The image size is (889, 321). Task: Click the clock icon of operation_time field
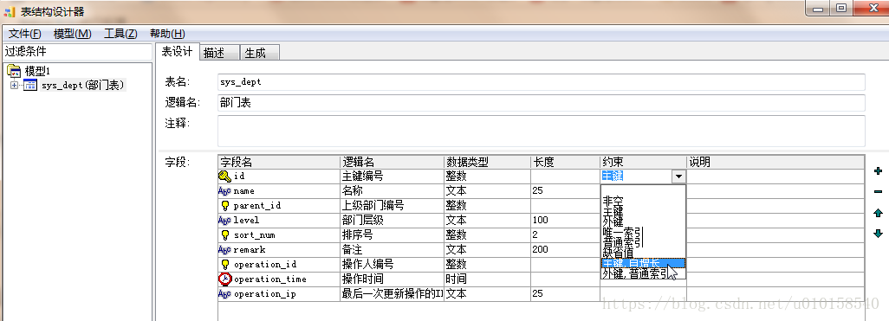coord(225,279)
